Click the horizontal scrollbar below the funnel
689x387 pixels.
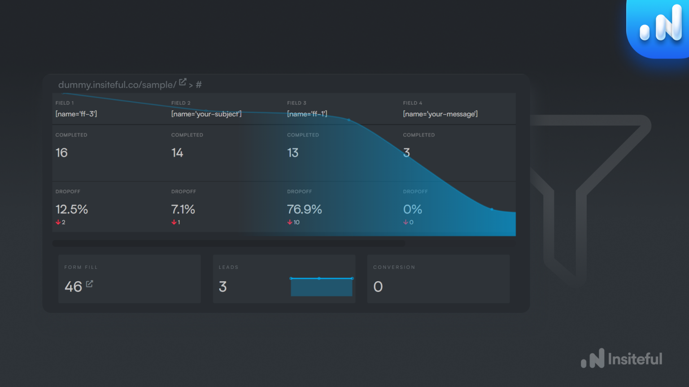[x=228, y=243]
